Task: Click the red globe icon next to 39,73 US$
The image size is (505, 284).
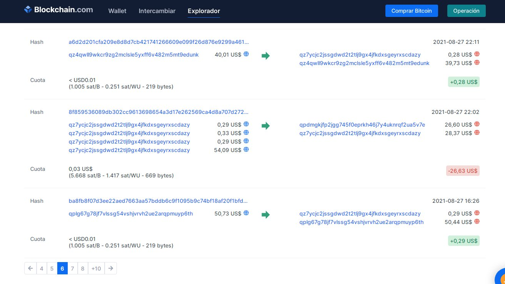Action: pyautogui.click(x=477, y=63)
